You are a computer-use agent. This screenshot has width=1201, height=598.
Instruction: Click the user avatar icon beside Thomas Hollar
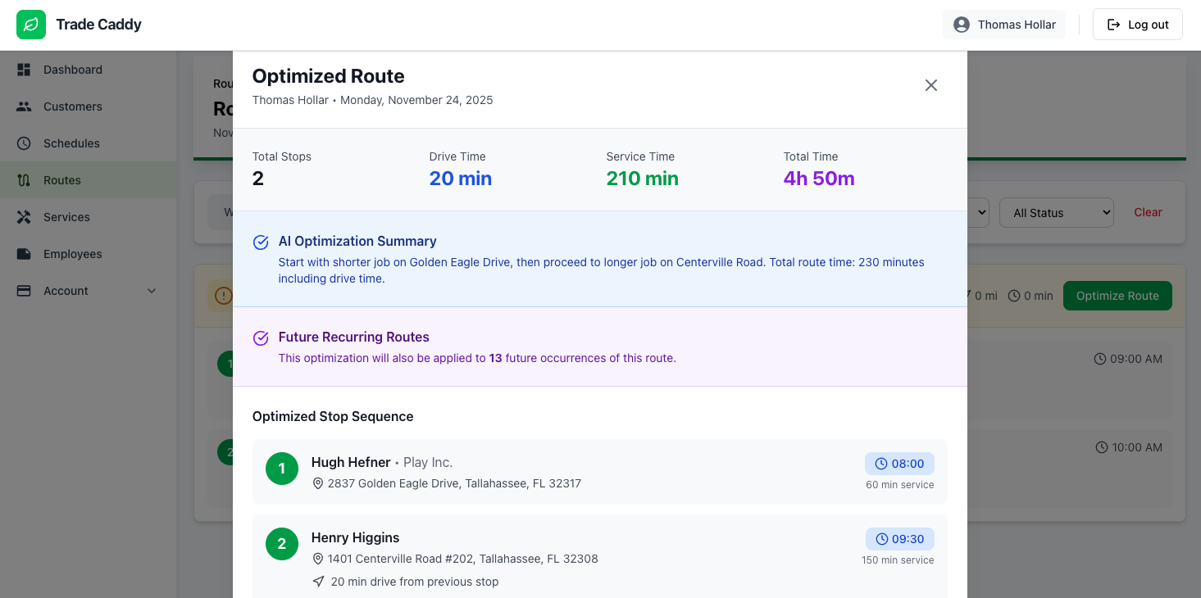(962, 25)
